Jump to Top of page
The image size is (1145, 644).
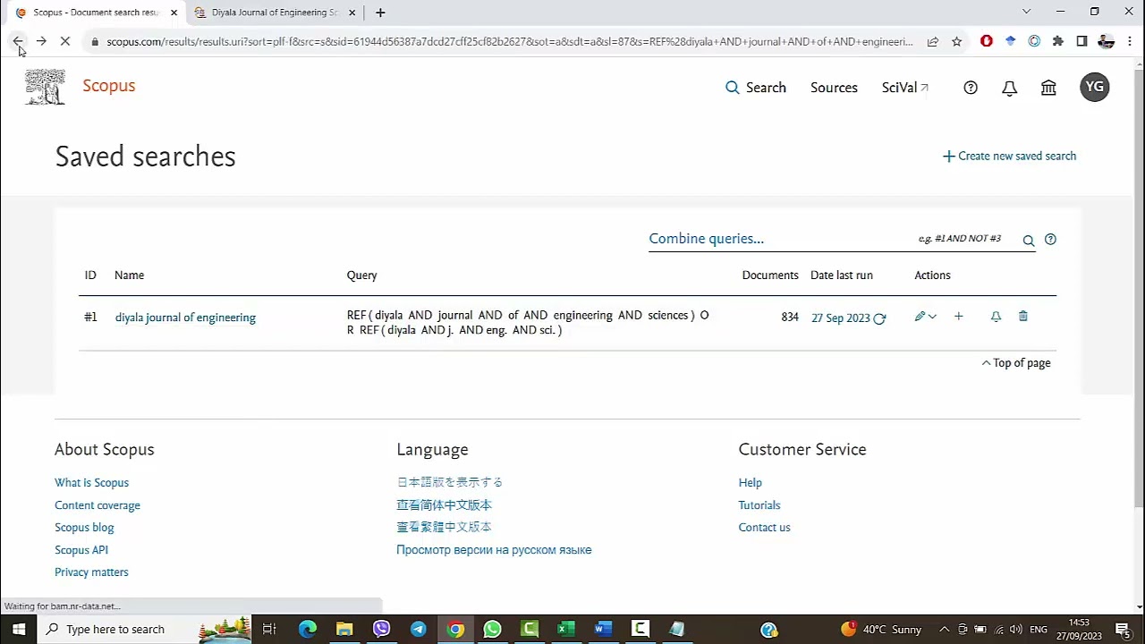pyautogui.click(x=1016, y=363)
